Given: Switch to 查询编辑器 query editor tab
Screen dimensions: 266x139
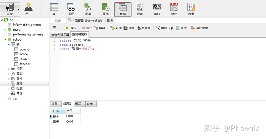Looking at the screenshot, I should [79, 34].
